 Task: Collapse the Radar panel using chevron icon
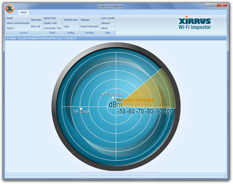point(8,38)
